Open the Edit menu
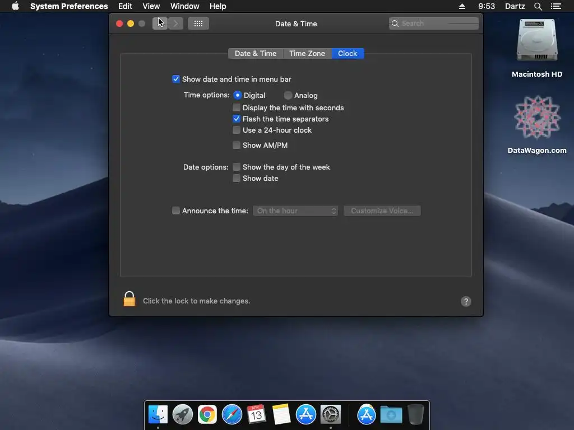This screenshot has height=430, width=574. tap(125, 6)
